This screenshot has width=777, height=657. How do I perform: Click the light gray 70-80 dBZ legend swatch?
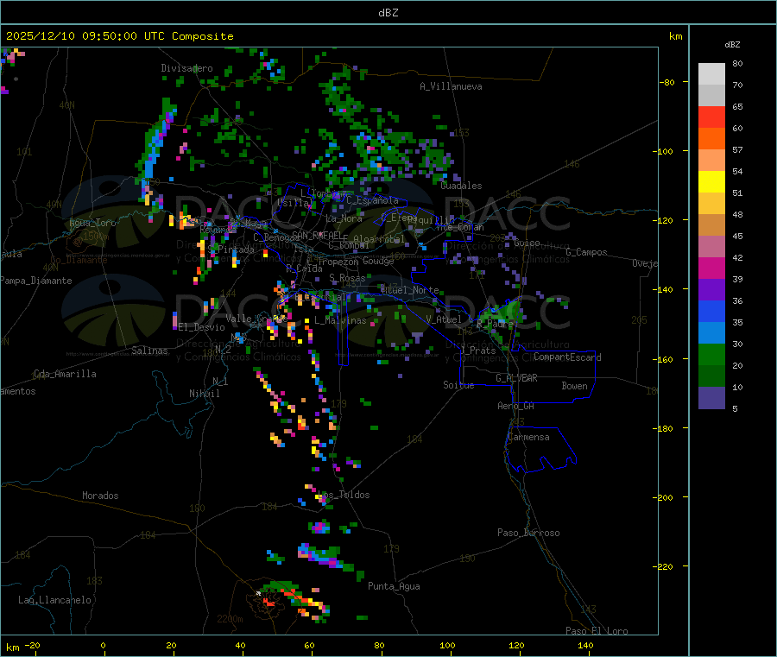711,74
